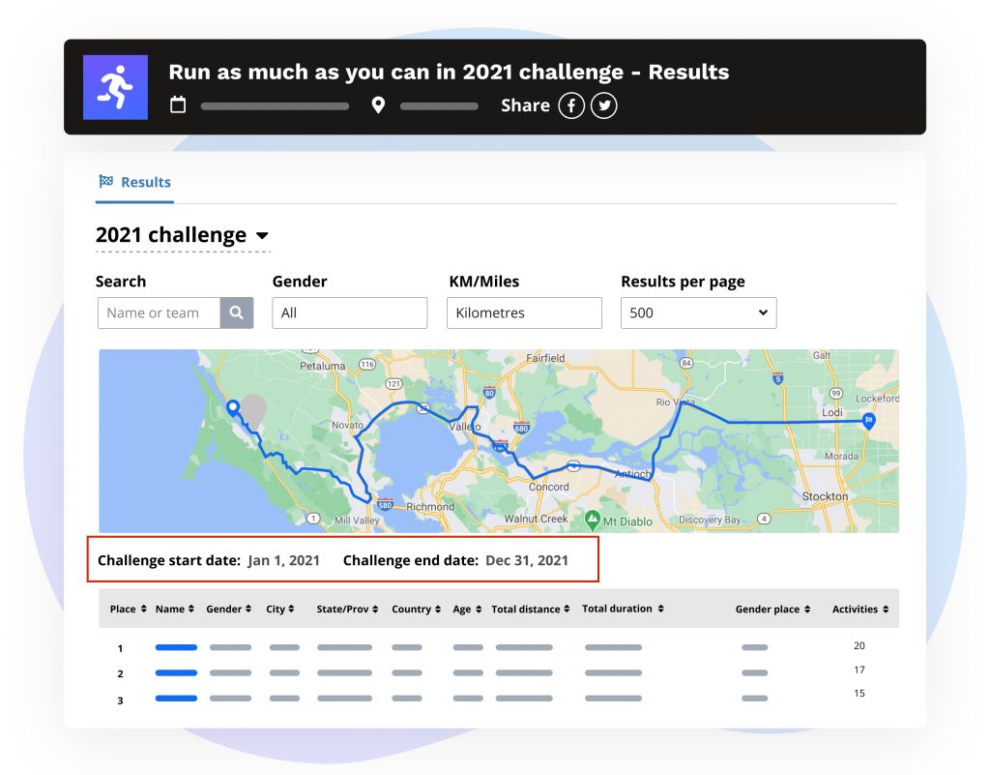The height and width of the screenshot is (775, 990).
Task: Open the KM/Miles unit selector
Action: tap(523, 313)
